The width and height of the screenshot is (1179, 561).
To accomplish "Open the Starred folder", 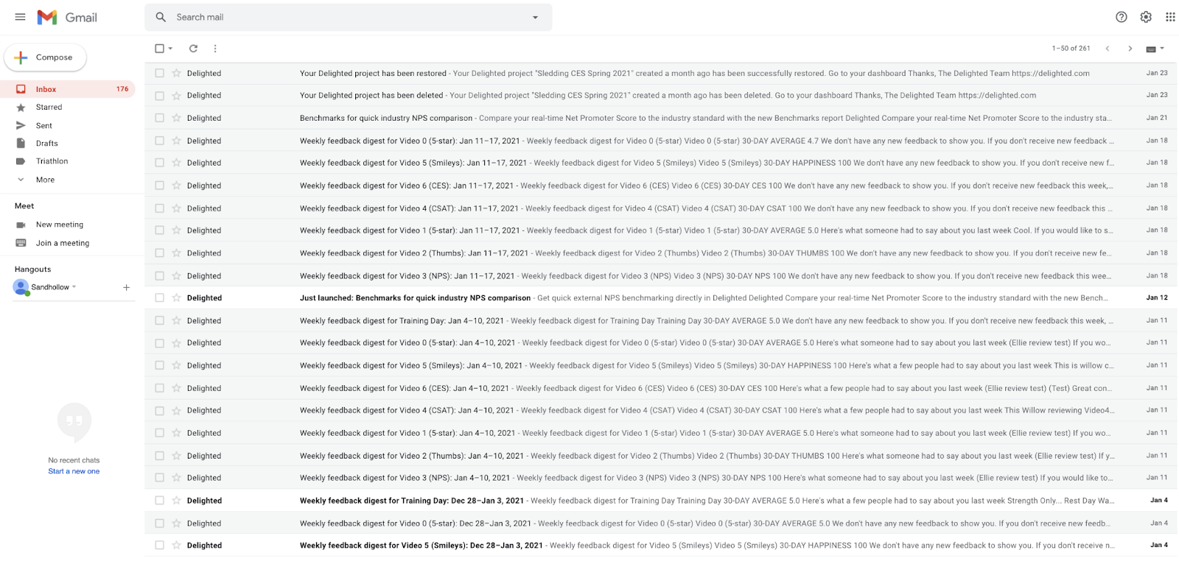I will [x=68, y=107].
